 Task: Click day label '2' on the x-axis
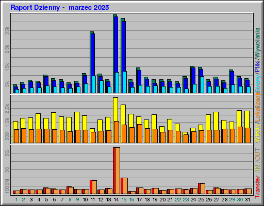pos(24,200)
